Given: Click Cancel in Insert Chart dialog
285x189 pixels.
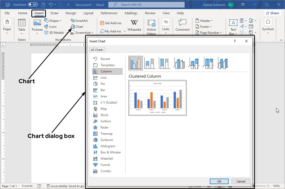Looking at the screenshot, I should pyautogui.click(x=241, y=181).
